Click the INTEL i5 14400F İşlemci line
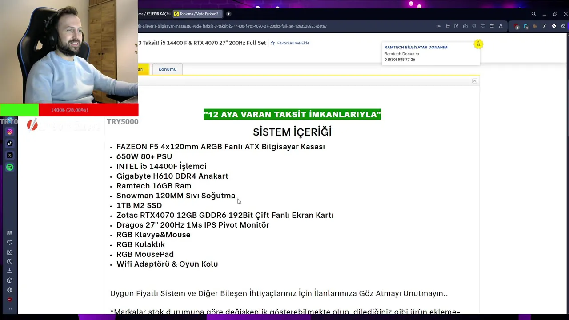This screenshot has width=569, height=320. 161,166
